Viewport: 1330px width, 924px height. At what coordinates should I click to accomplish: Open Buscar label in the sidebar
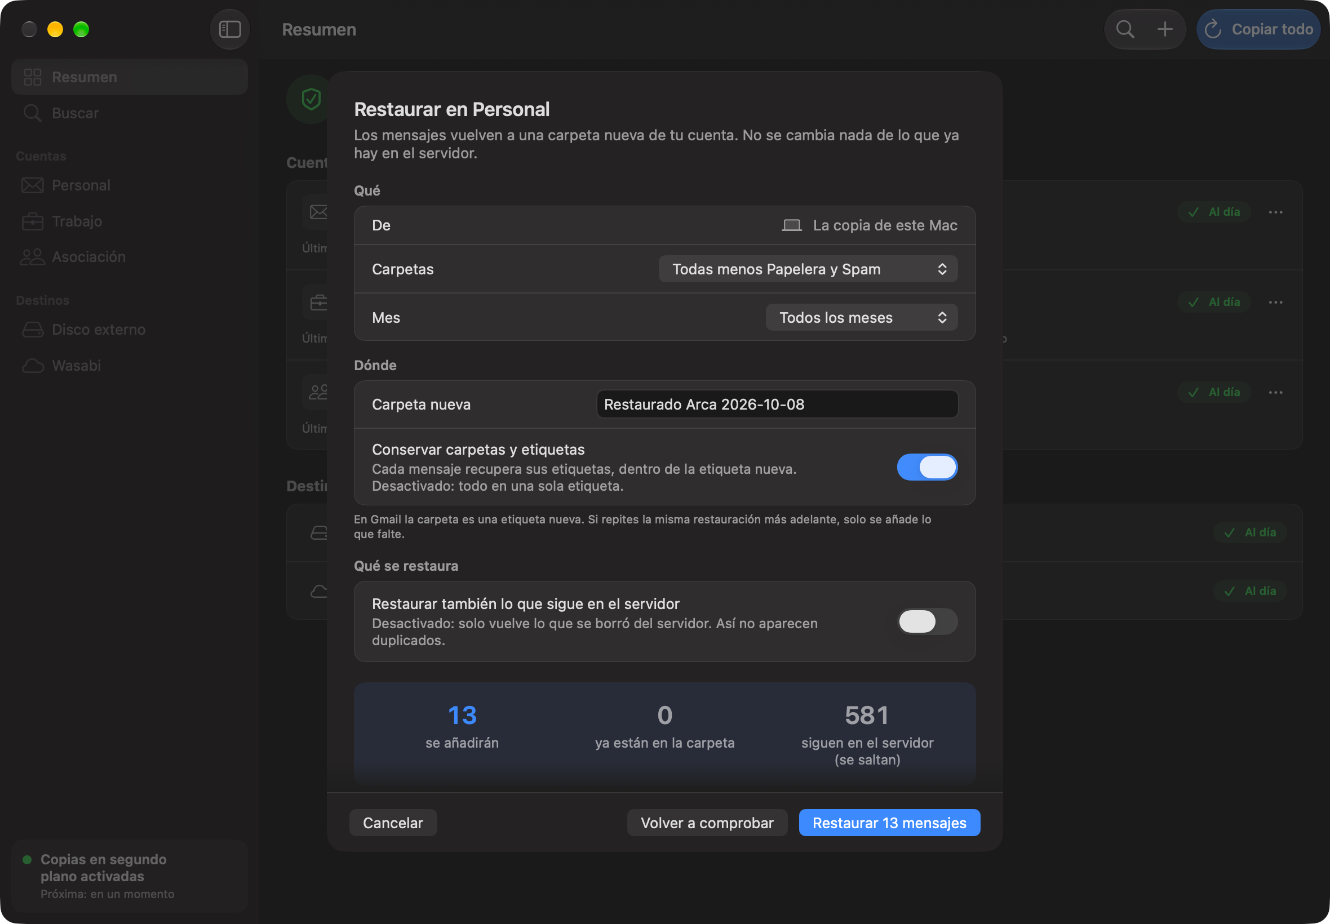76,113
